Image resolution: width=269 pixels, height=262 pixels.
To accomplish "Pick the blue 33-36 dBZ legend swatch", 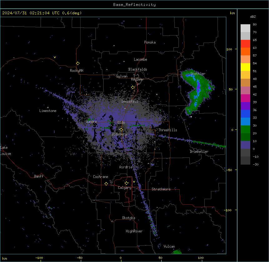I will (x=245, y=114).
